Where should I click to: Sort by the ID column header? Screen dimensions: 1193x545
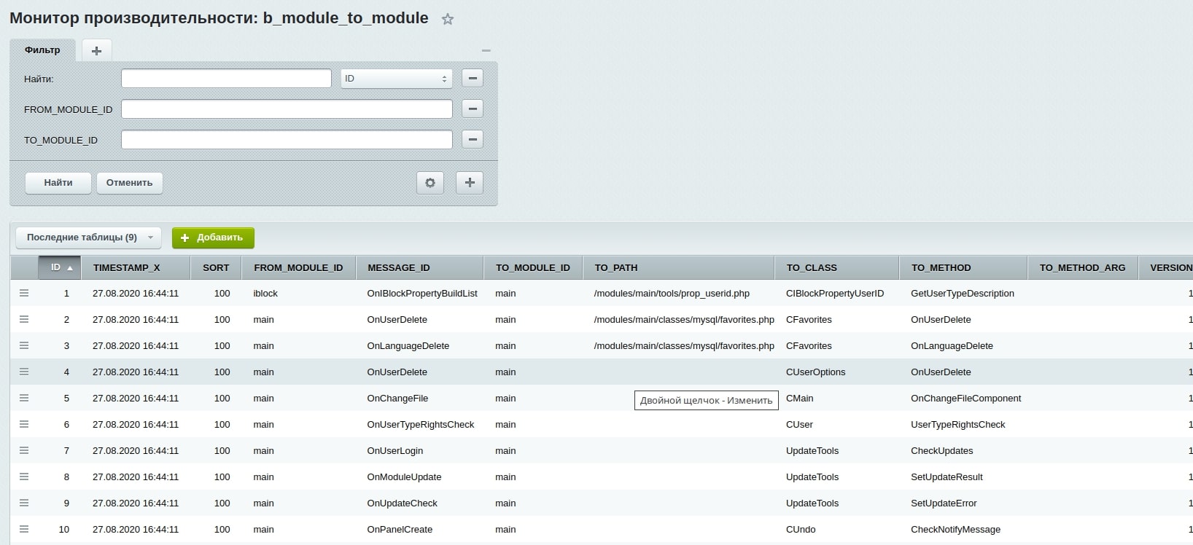pyautogui.click(x=60, y=267)
